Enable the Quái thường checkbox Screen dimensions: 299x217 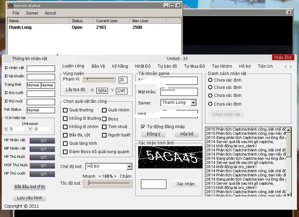pyautogui.click(x=65, y=110)
